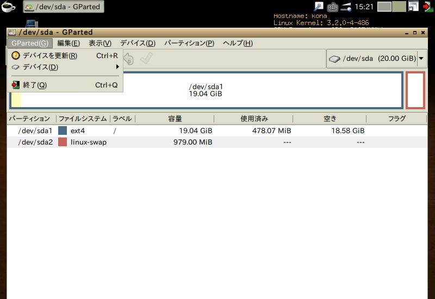This screenshot has height=299, width=435.
Task: Click the 478.07 MiB used cell
Action: (271, 130)
